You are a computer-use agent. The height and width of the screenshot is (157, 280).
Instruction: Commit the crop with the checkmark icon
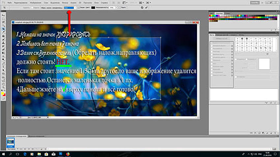coord(147,7)
